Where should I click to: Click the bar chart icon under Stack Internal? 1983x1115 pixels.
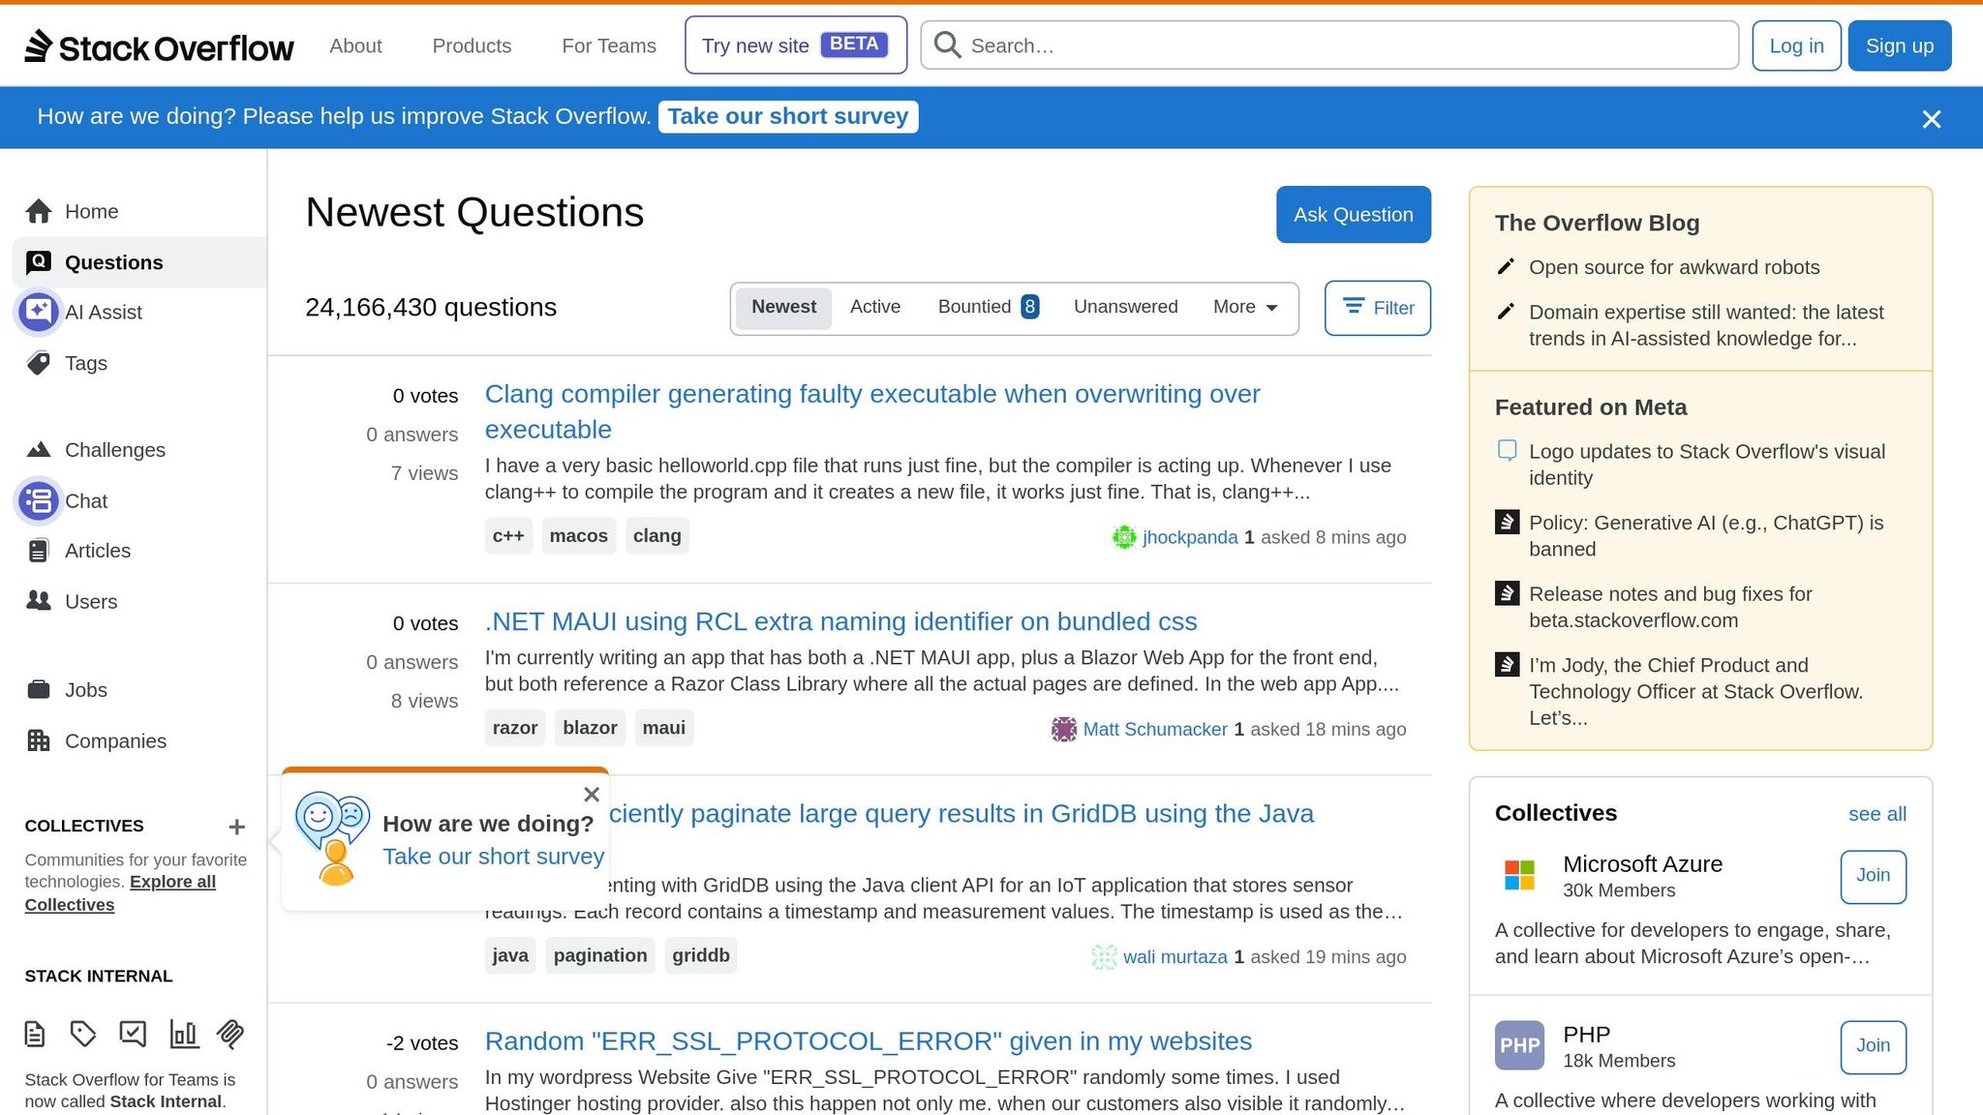point(184,1034)
